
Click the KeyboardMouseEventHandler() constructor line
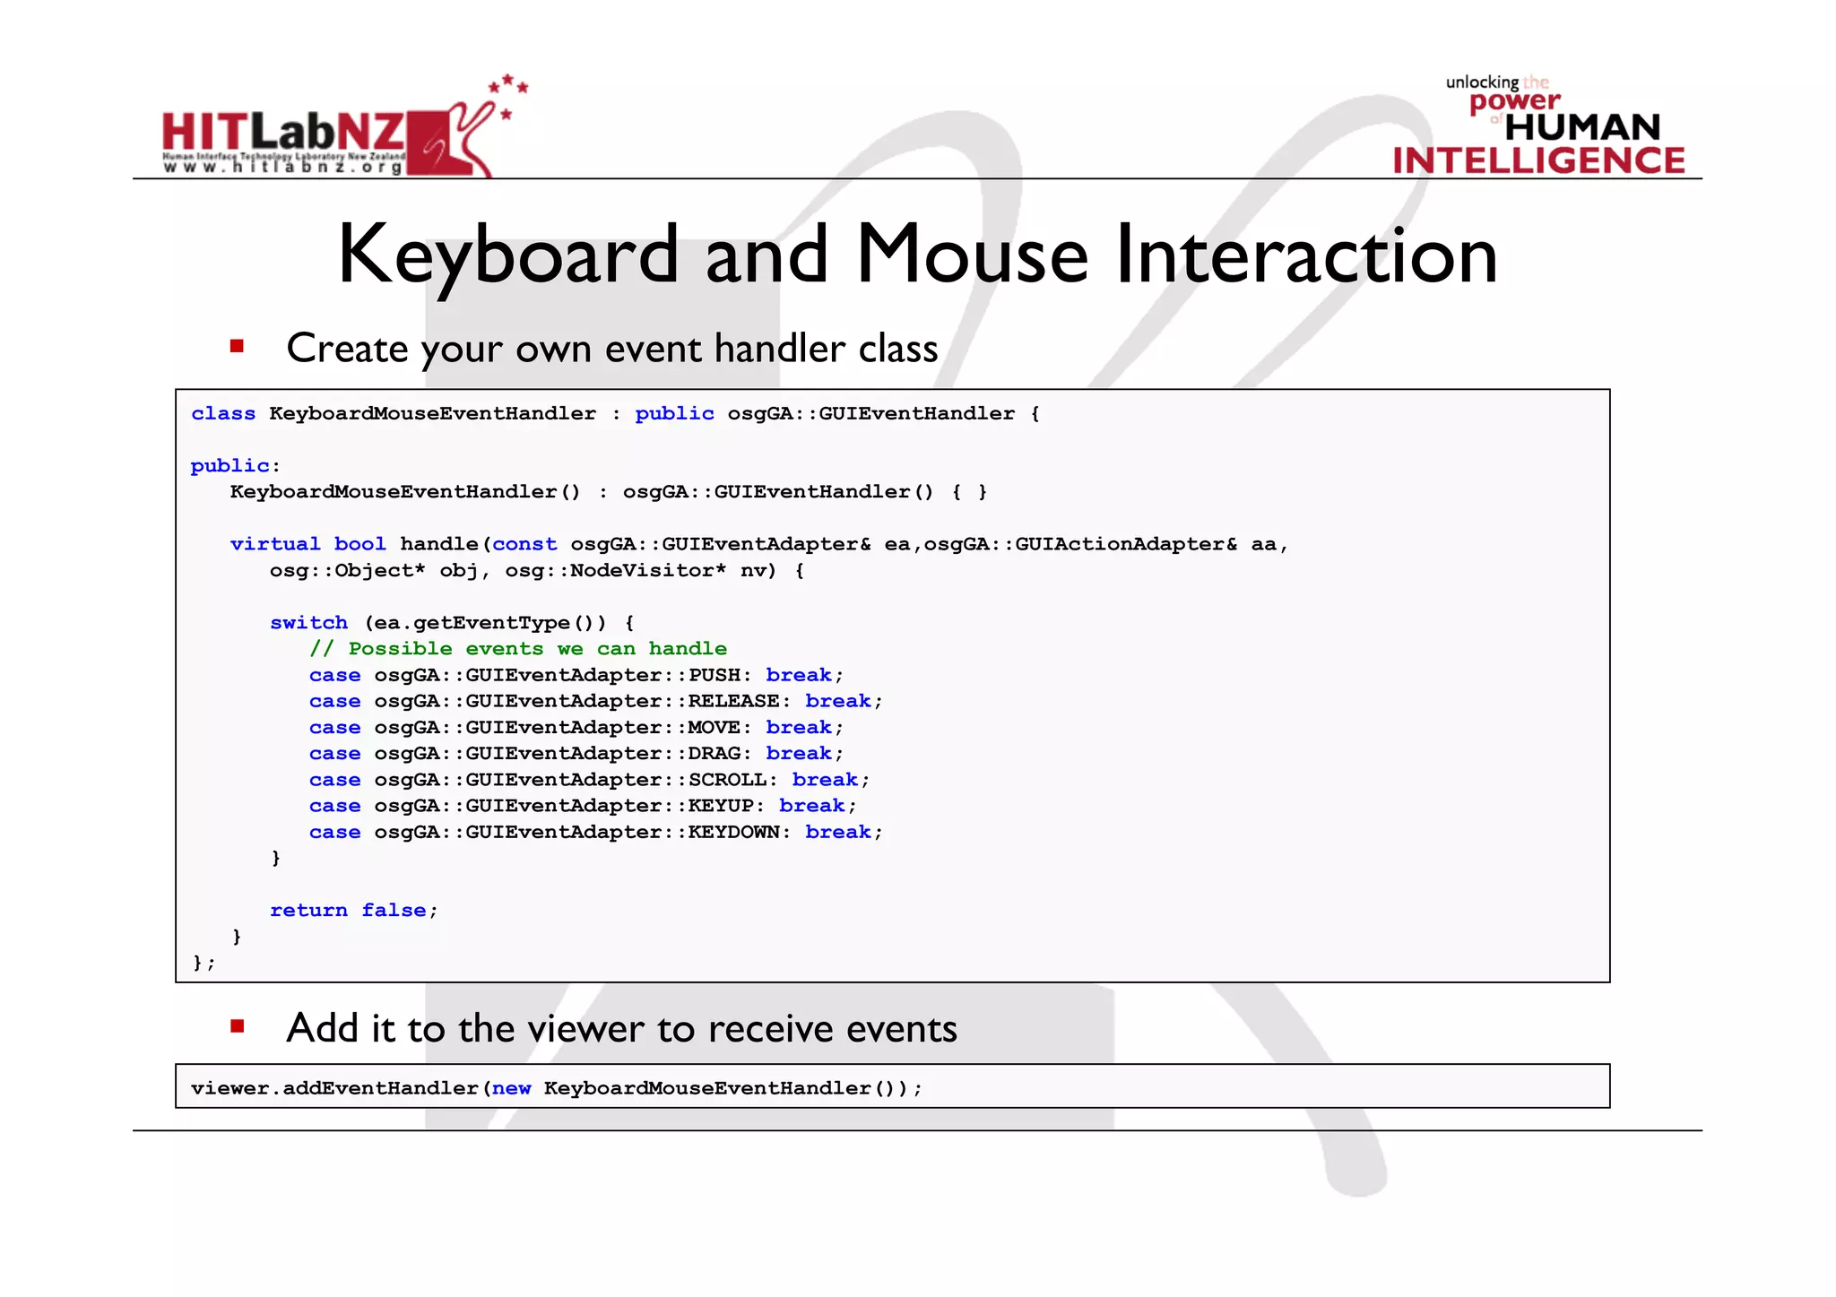(609, 492)
